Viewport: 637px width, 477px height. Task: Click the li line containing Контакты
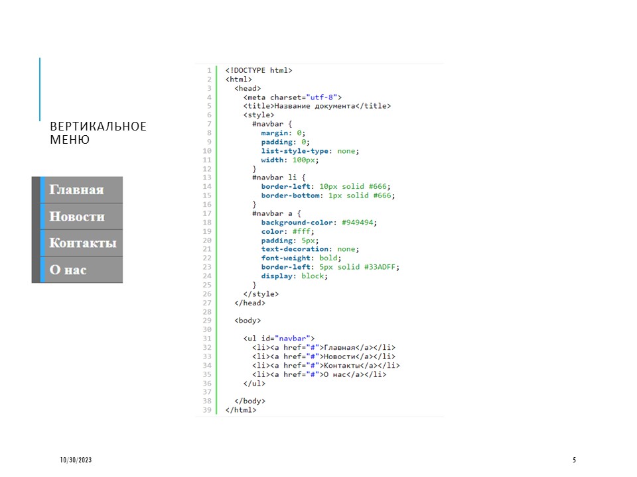tap(326, 366)
